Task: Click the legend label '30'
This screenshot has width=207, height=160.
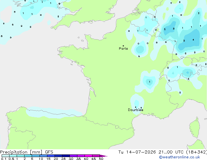Action: pyautogui.click(x=71, y=159)
